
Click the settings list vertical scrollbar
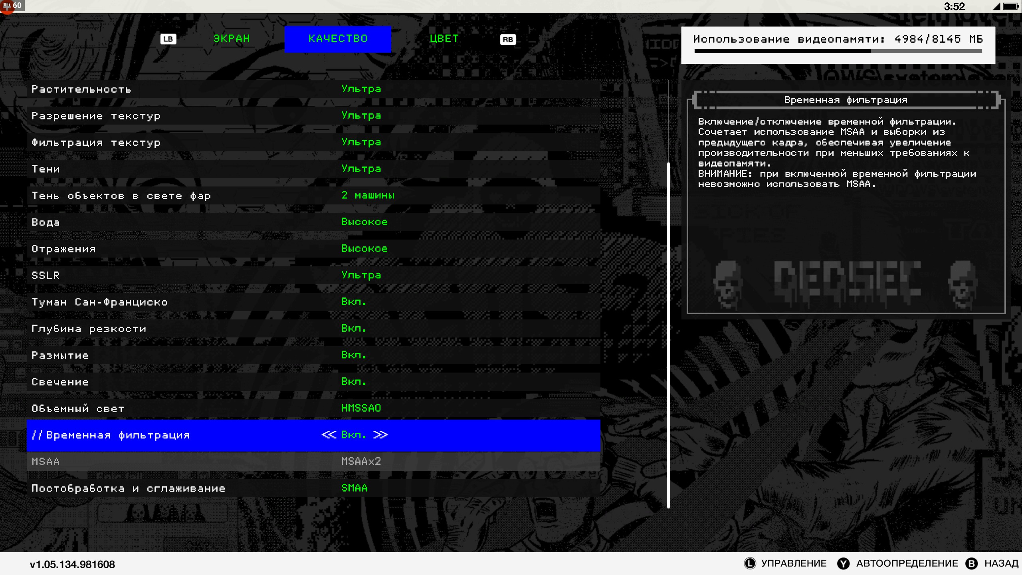668,335
